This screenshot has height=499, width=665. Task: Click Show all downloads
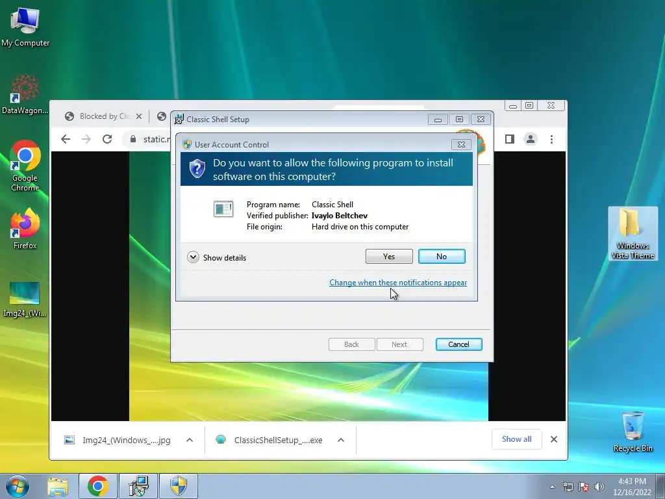click(516, 439)
